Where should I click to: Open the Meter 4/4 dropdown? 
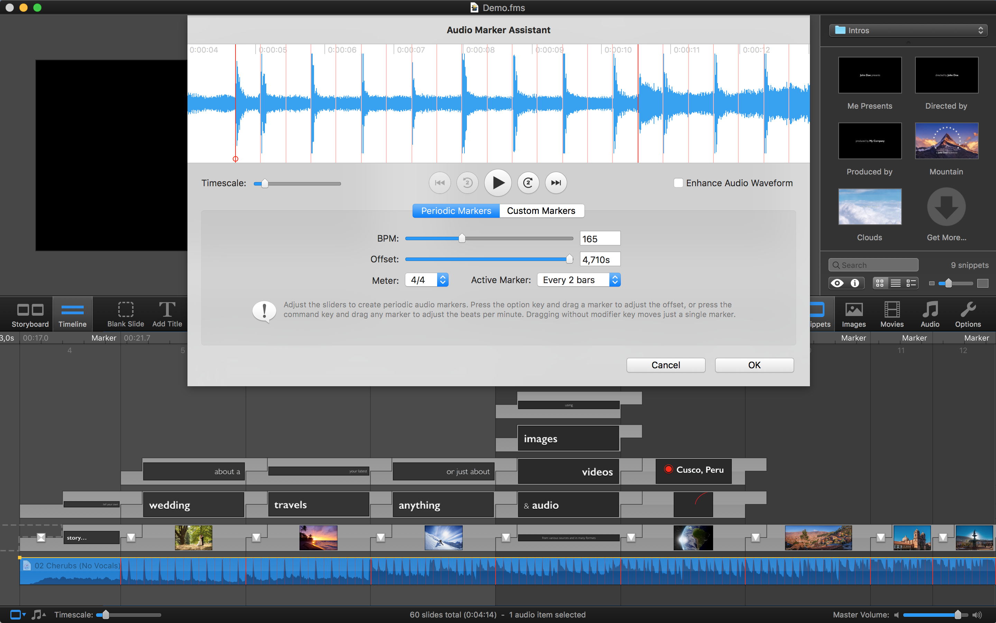tap(426, 280)
